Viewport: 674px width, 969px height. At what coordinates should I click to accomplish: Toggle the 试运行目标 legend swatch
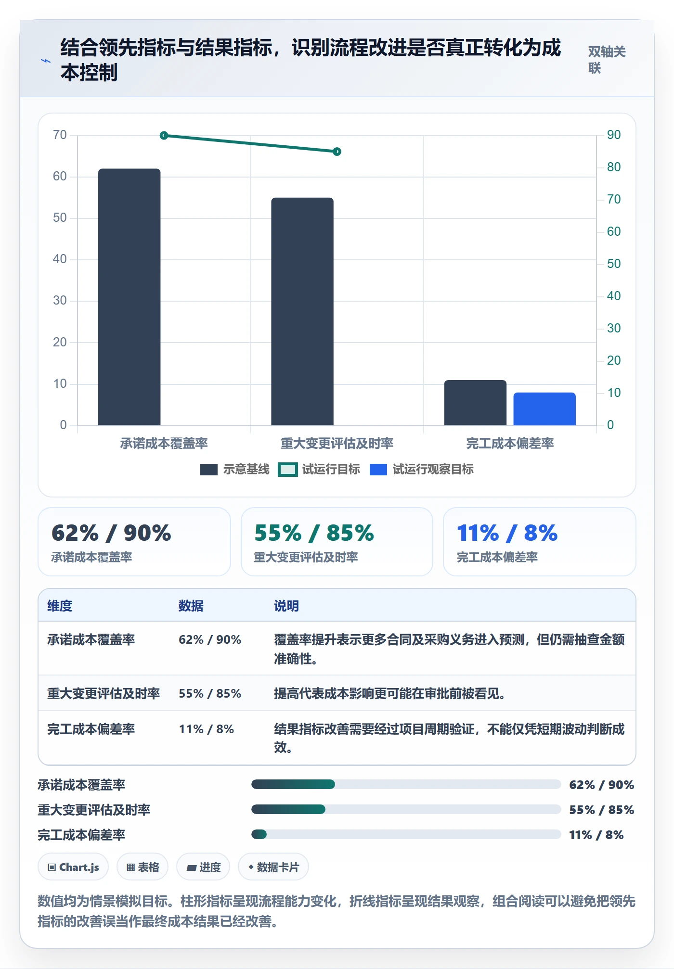coord(288,470)
